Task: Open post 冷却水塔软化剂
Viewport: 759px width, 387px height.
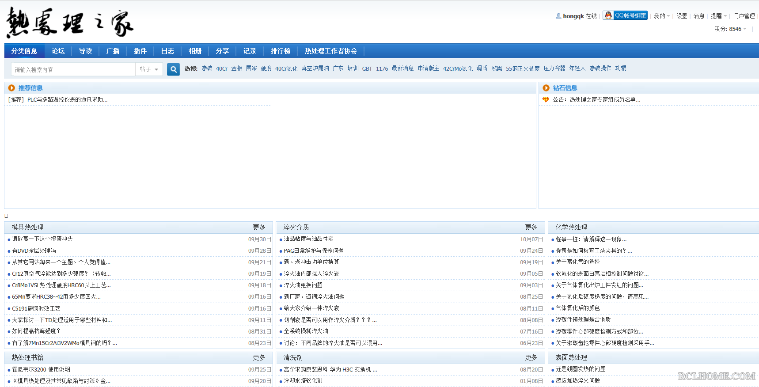Action: (x=303, y=381)
